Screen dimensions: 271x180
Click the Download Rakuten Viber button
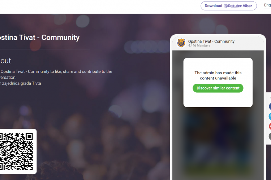tap(228, 6)
